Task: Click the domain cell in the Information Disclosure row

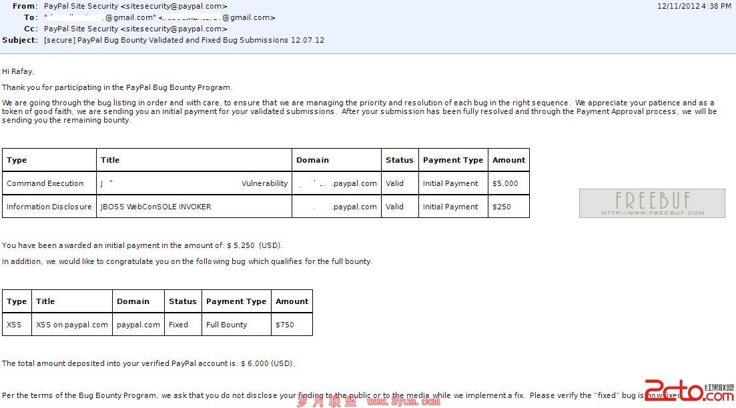Action: pos(336,207)
